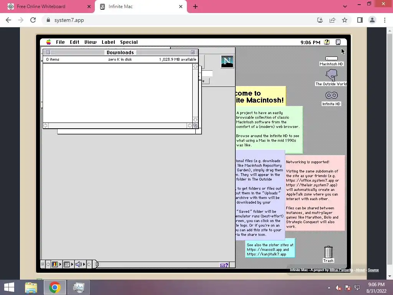Bookmark this page with the star icon
393x295 pixels.
(x=345, y=20)
